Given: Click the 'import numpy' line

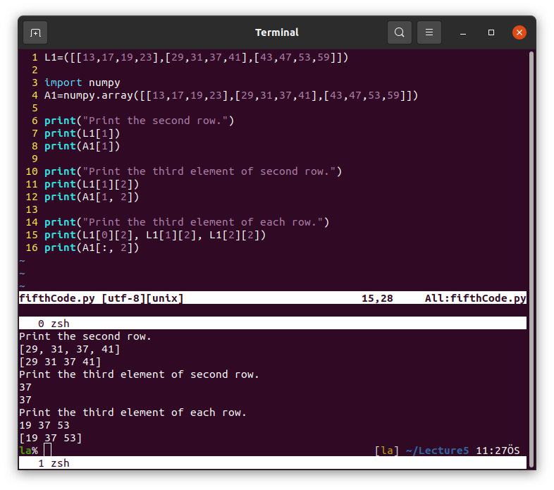Looking at the screenshot, I should pos(82,82).
